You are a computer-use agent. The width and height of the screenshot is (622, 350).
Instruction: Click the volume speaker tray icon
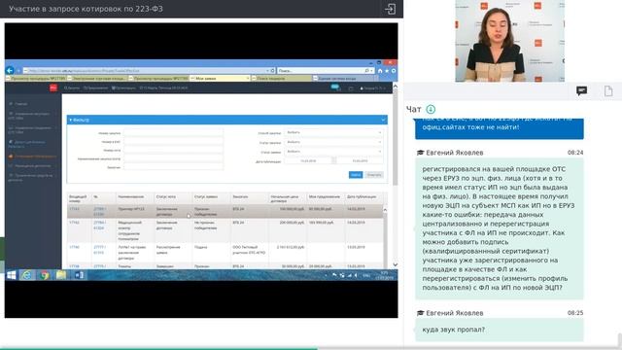[356, 275]
